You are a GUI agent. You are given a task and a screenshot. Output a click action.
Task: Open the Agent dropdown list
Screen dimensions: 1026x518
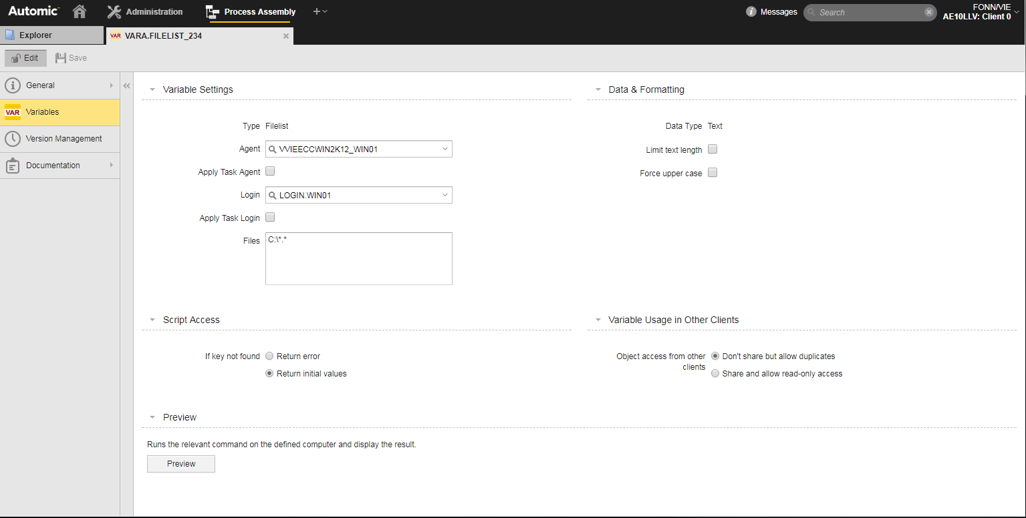tap(445, 150)
